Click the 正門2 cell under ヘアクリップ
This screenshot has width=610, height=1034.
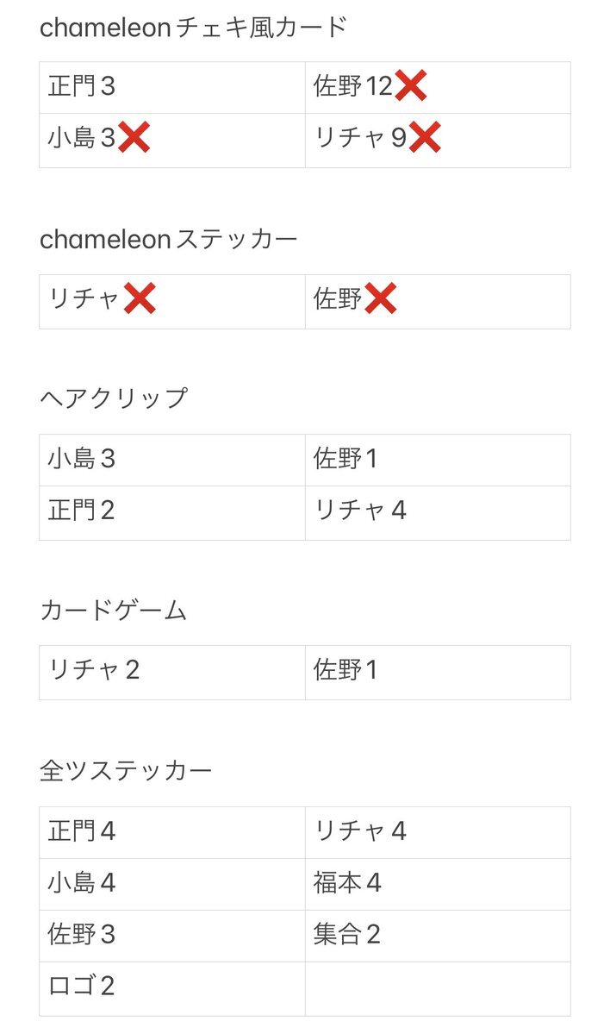pyautogui.click(x=172, y=513)
